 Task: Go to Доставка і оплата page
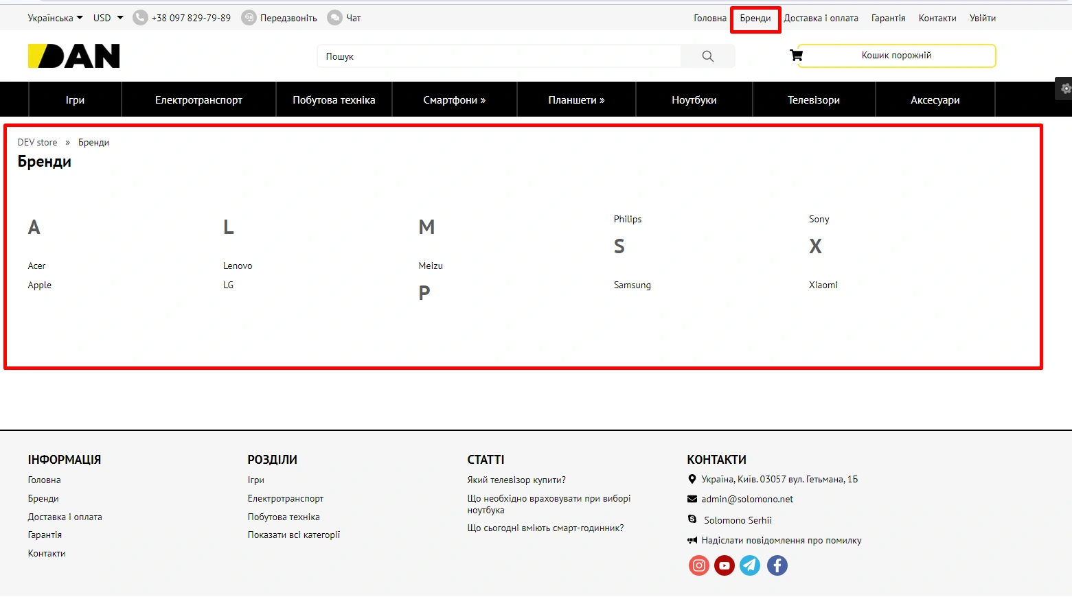[x=821, y=19]
